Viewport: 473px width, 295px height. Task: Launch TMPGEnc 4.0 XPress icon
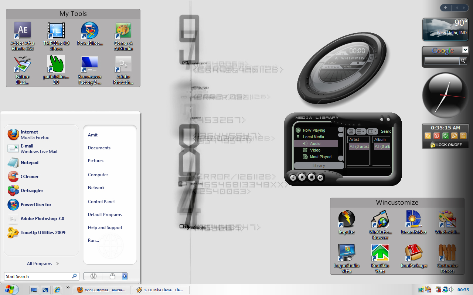tap(56, 37)
